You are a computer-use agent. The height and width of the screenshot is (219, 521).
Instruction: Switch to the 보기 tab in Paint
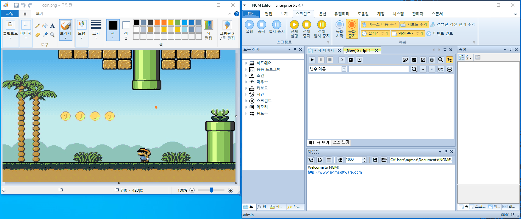[x=39, y=14]
